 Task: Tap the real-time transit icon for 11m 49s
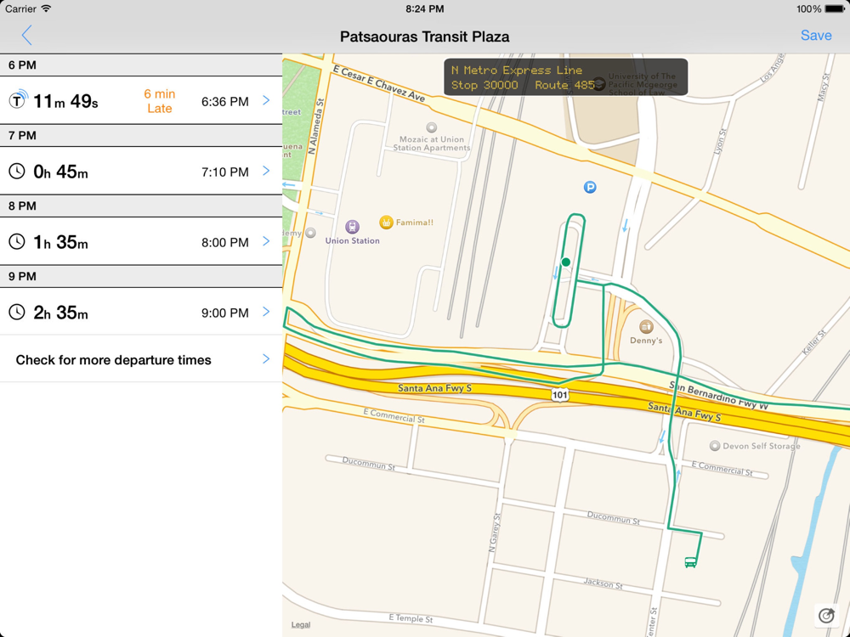point(18,99)
